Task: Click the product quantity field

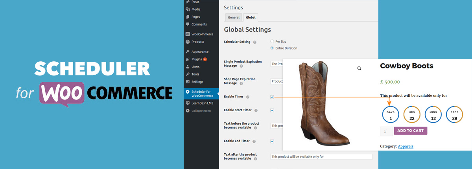Action: (386, 131)
